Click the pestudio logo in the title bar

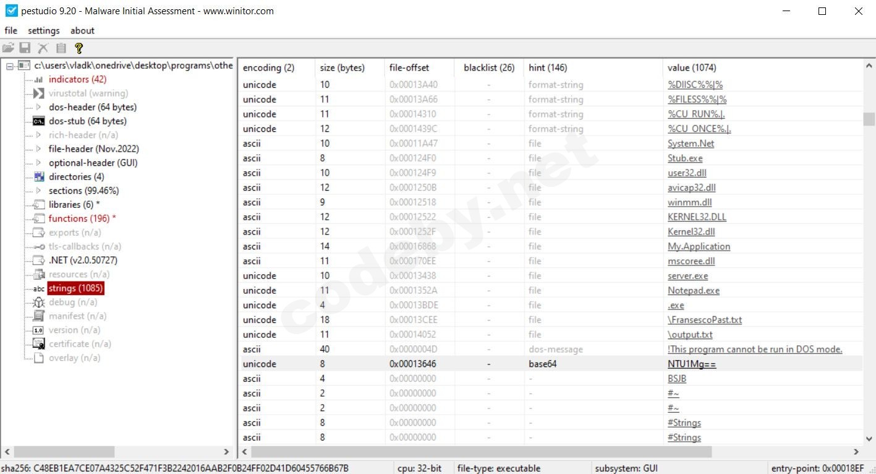coord(11,11)
